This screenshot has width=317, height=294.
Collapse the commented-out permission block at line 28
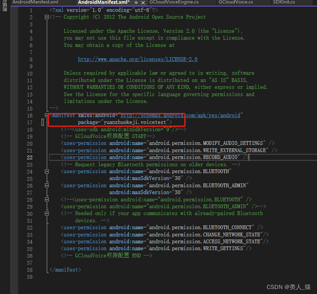pos(46,199)
